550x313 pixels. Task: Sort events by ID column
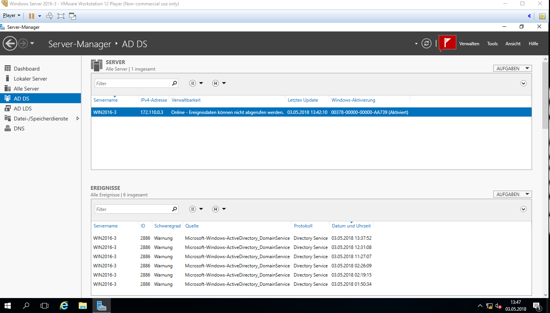(x=143, y=226)
